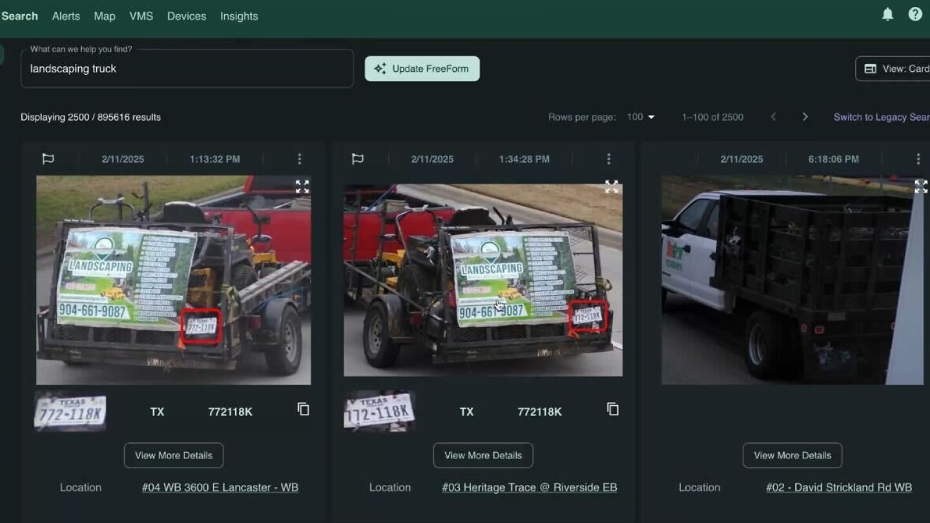Image resolution: width=930 pixels, height=523 pixels.
Task: Copy plate 772118K from first card
Action: (x=303, y=409)
